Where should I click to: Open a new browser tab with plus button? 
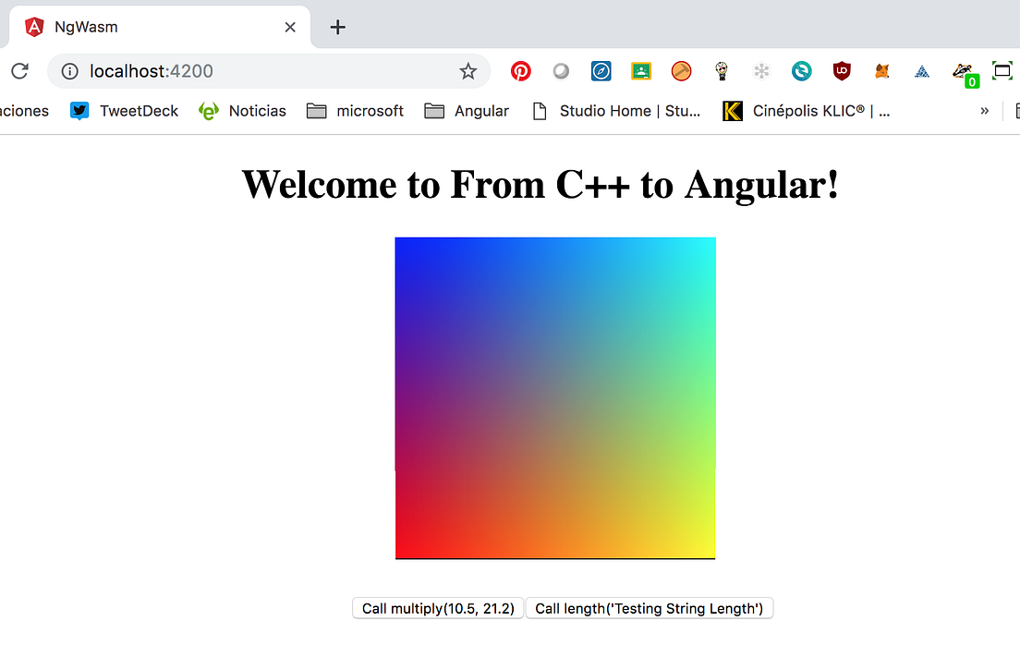pos(336,27)
